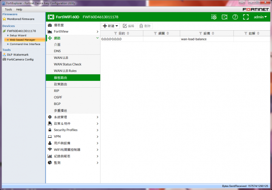The height and width of the screenshot is (190, 272).
Task: Select the multicast menu item under BGP
Action: tap(73, 110)
